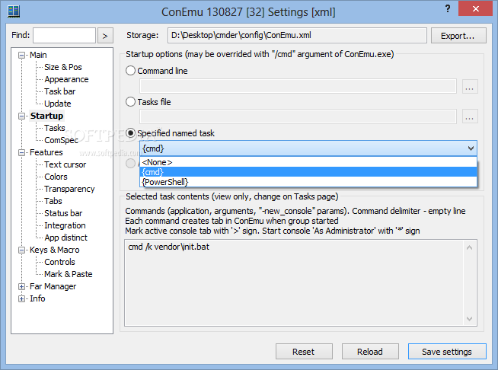Viewport: 498px width, 370px height.
Task: Select the Tasks file radio button
Action: click(130, 102)
